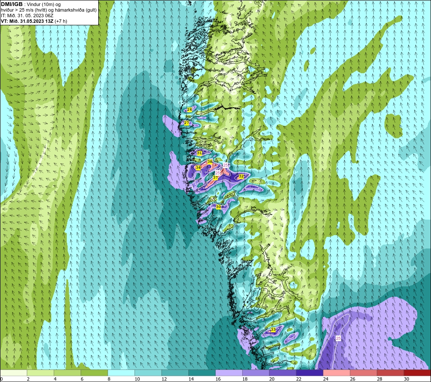Click the 8–10 m/s pale cyan swatch

tap(121, 373)
